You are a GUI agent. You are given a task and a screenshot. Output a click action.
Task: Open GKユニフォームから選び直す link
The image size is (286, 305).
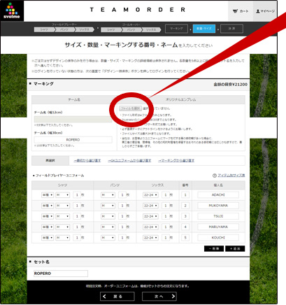129,161
